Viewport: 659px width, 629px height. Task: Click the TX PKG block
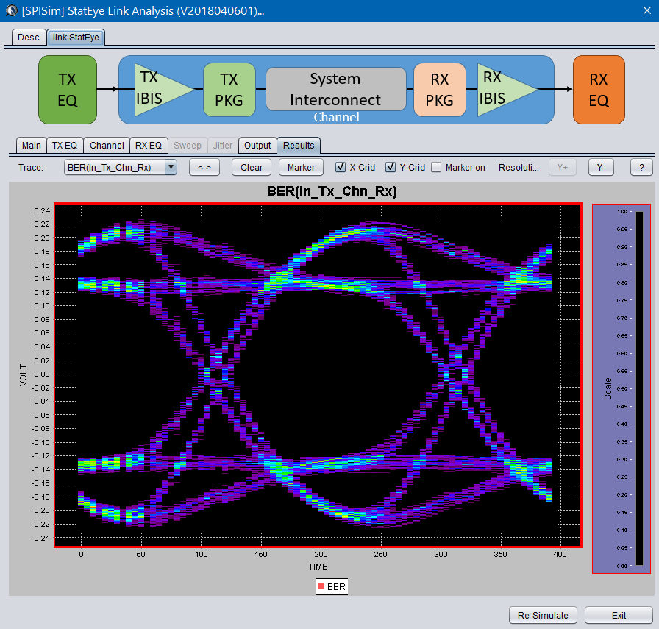[x=229, y=89]
